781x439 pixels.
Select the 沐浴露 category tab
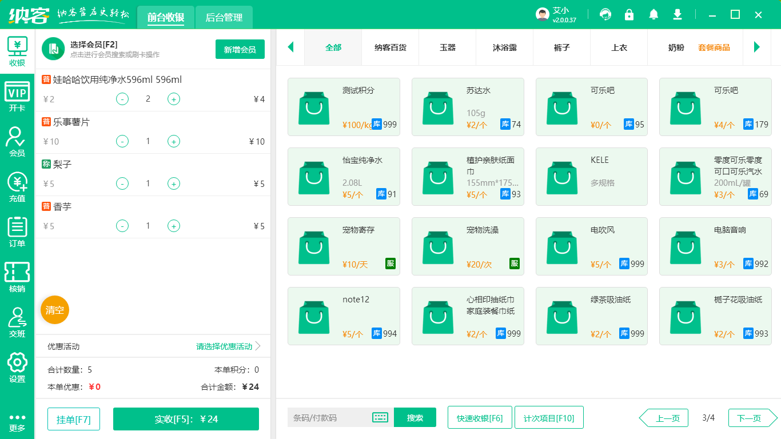[505, 47]
